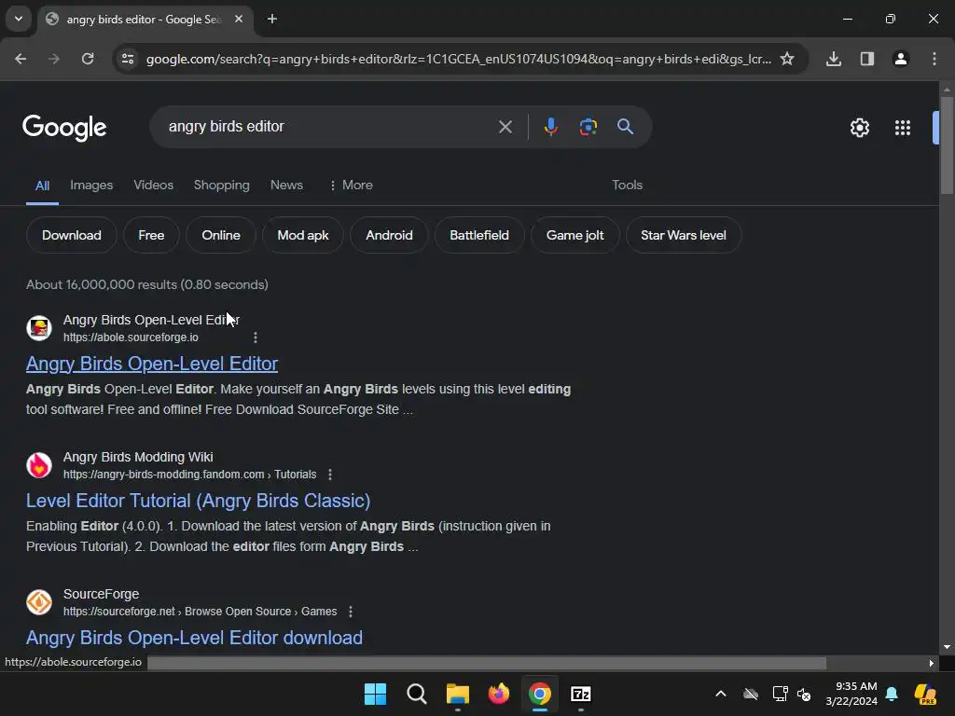The height and width of the screenshot is (716, 955).
Task: Expand the More search filters menu
Action: click(351, 186)
